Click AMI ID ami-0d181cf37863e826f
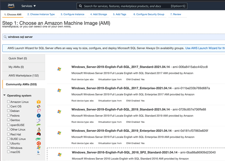 (x=191, y=131)
